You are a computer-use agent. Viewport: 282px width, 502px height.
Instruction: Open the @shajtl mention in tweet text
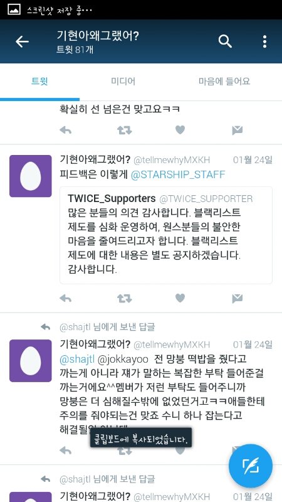[77, 359]
